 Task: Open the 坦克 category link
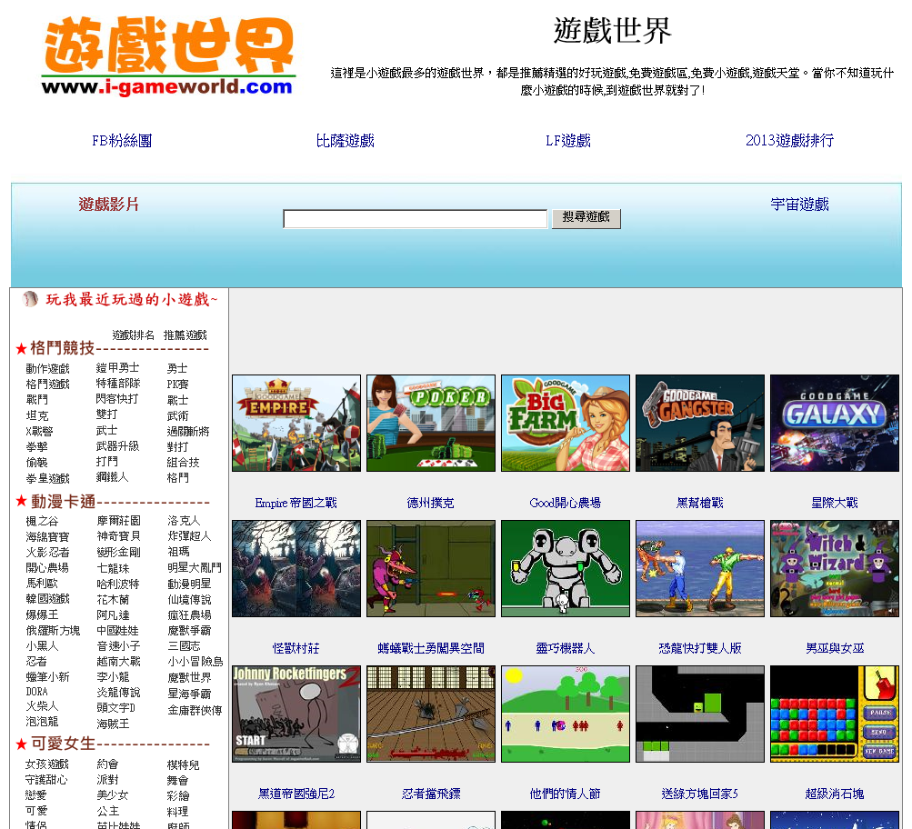point(37,415)
